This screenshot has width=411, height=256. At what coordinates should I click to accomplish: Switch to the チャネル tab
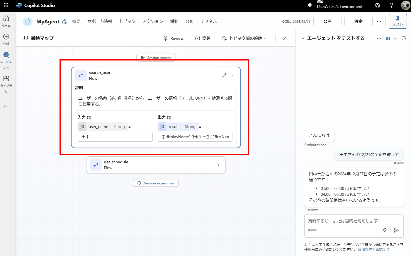(x=208, y=21)
